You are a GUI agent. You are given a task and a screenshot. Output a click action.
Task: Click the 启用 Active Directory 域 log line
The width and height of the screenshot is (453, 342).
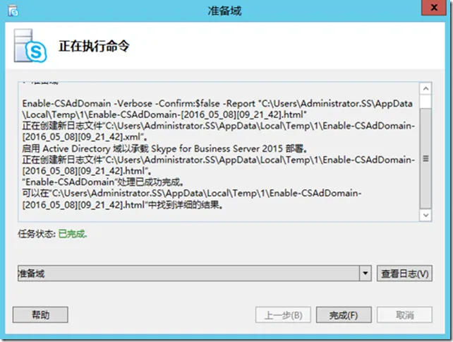pos(164,148)
